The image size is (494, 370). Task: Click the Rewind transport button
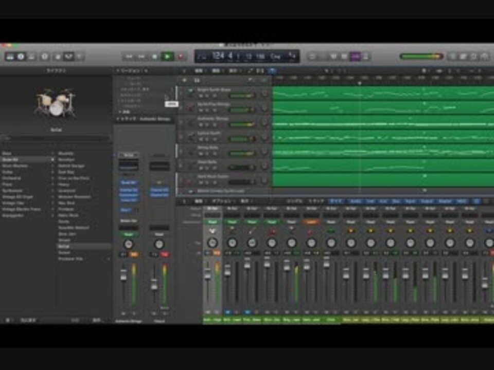tap(129, 57)
